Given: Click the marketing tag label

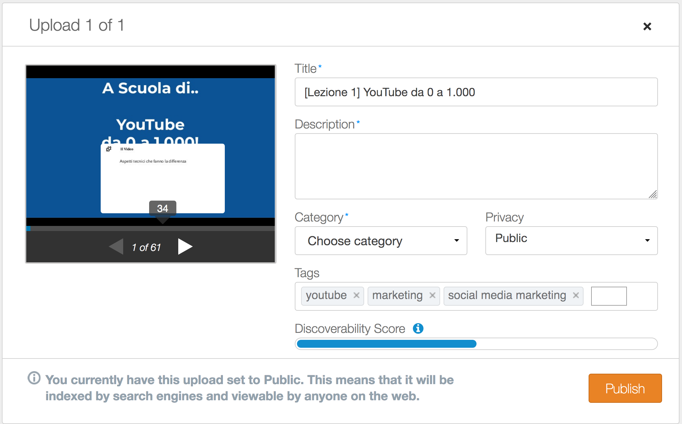Looking at the screenshot, I should click(397, 295).
